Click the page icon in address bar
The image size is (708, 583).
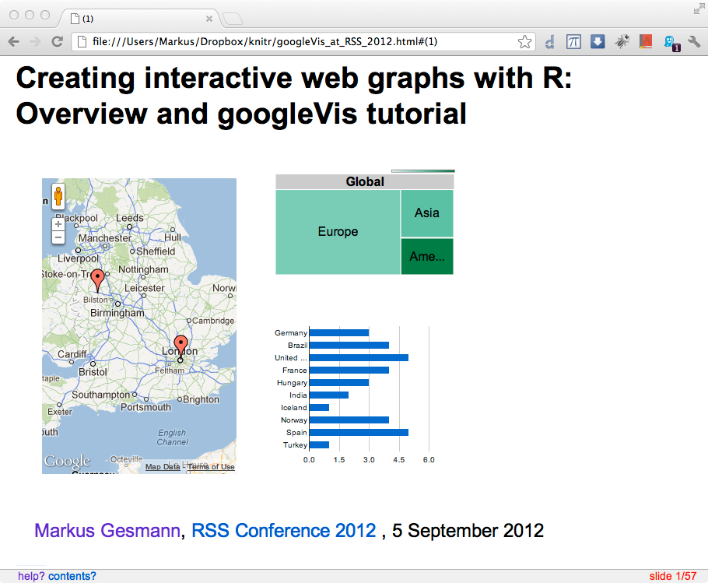[x=82, y=42]
